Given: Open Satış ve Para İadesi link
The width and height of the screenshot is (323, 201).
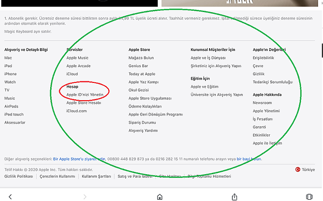Looking at the screenshot, I should [135, 176].
